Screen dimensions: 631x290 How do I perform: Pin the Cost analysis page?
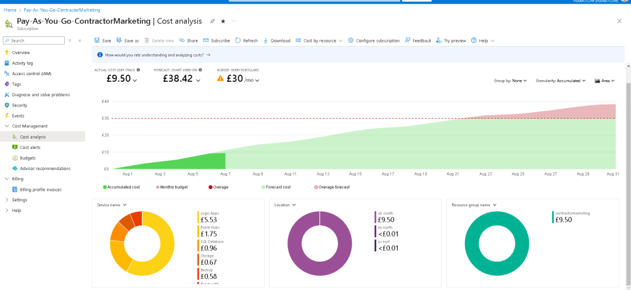(x=212, y=21)
